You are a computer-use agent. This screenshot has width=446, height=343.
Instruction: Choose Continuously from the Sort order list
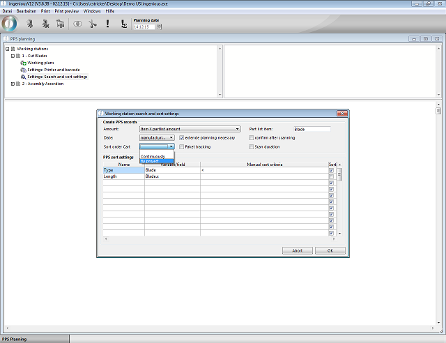point(156,157)
